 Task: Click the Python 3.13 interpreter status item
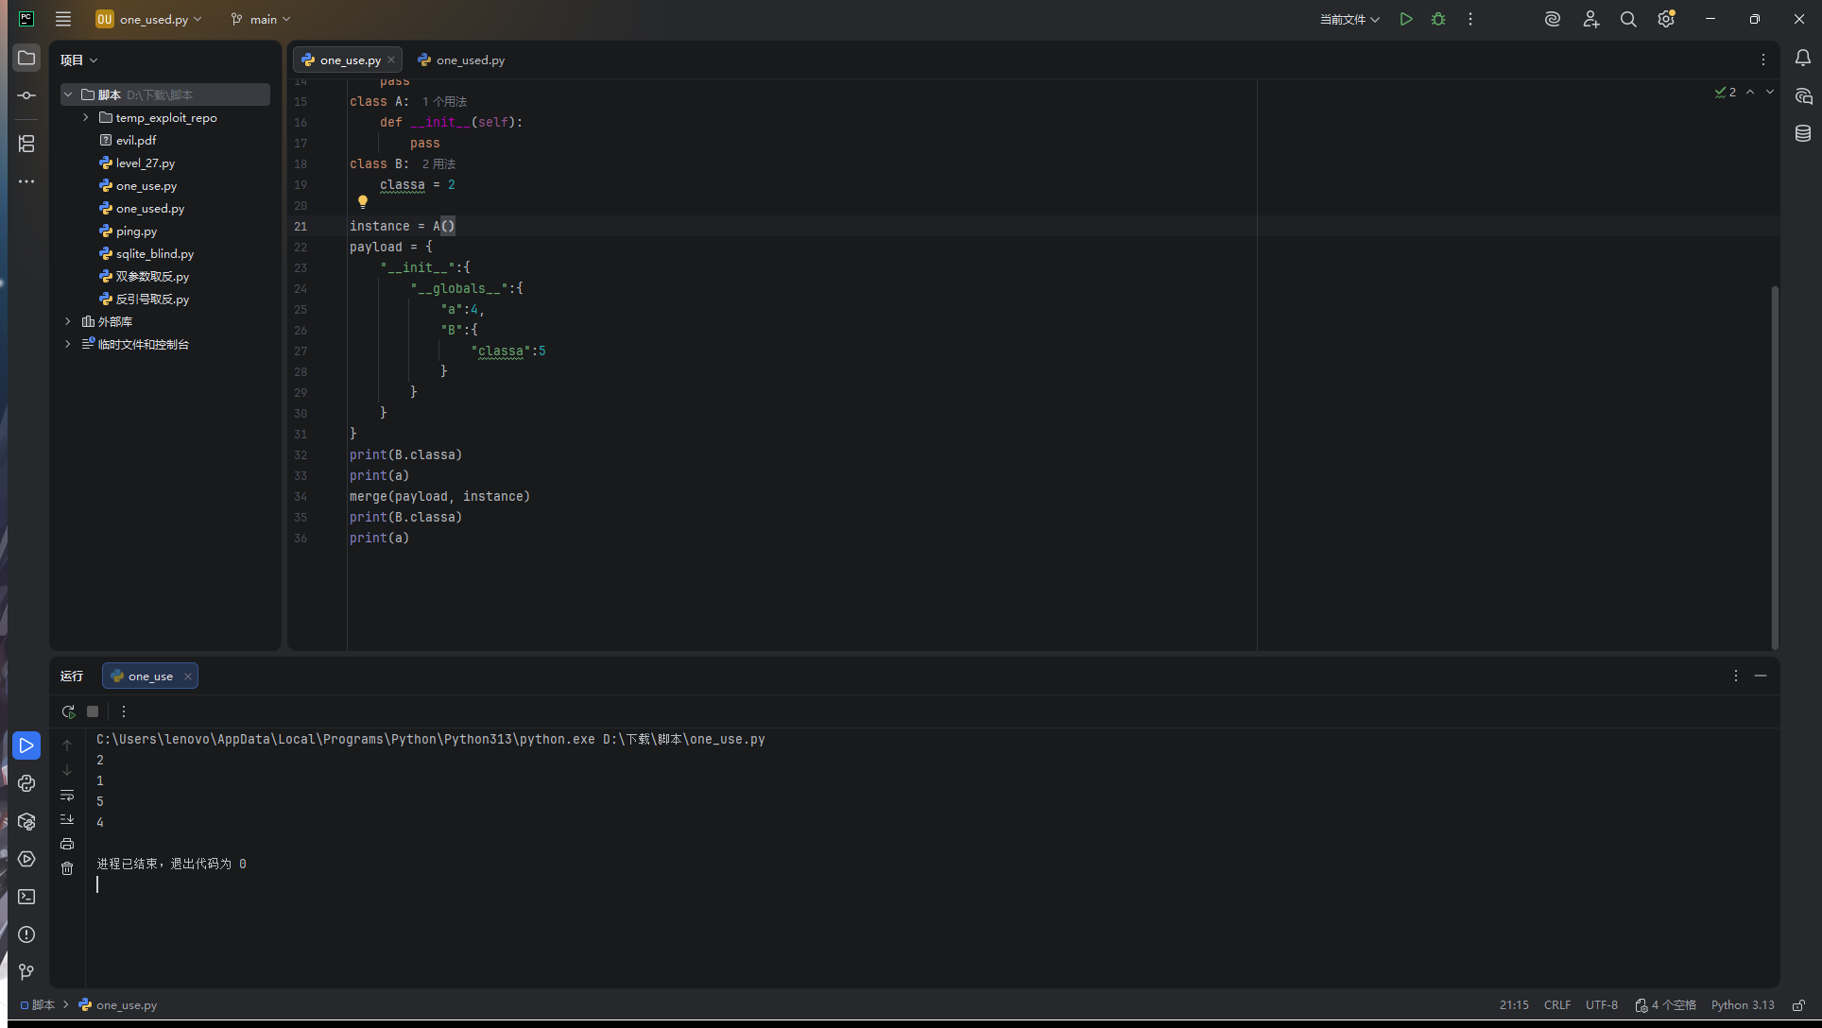pos(1742,1005)
